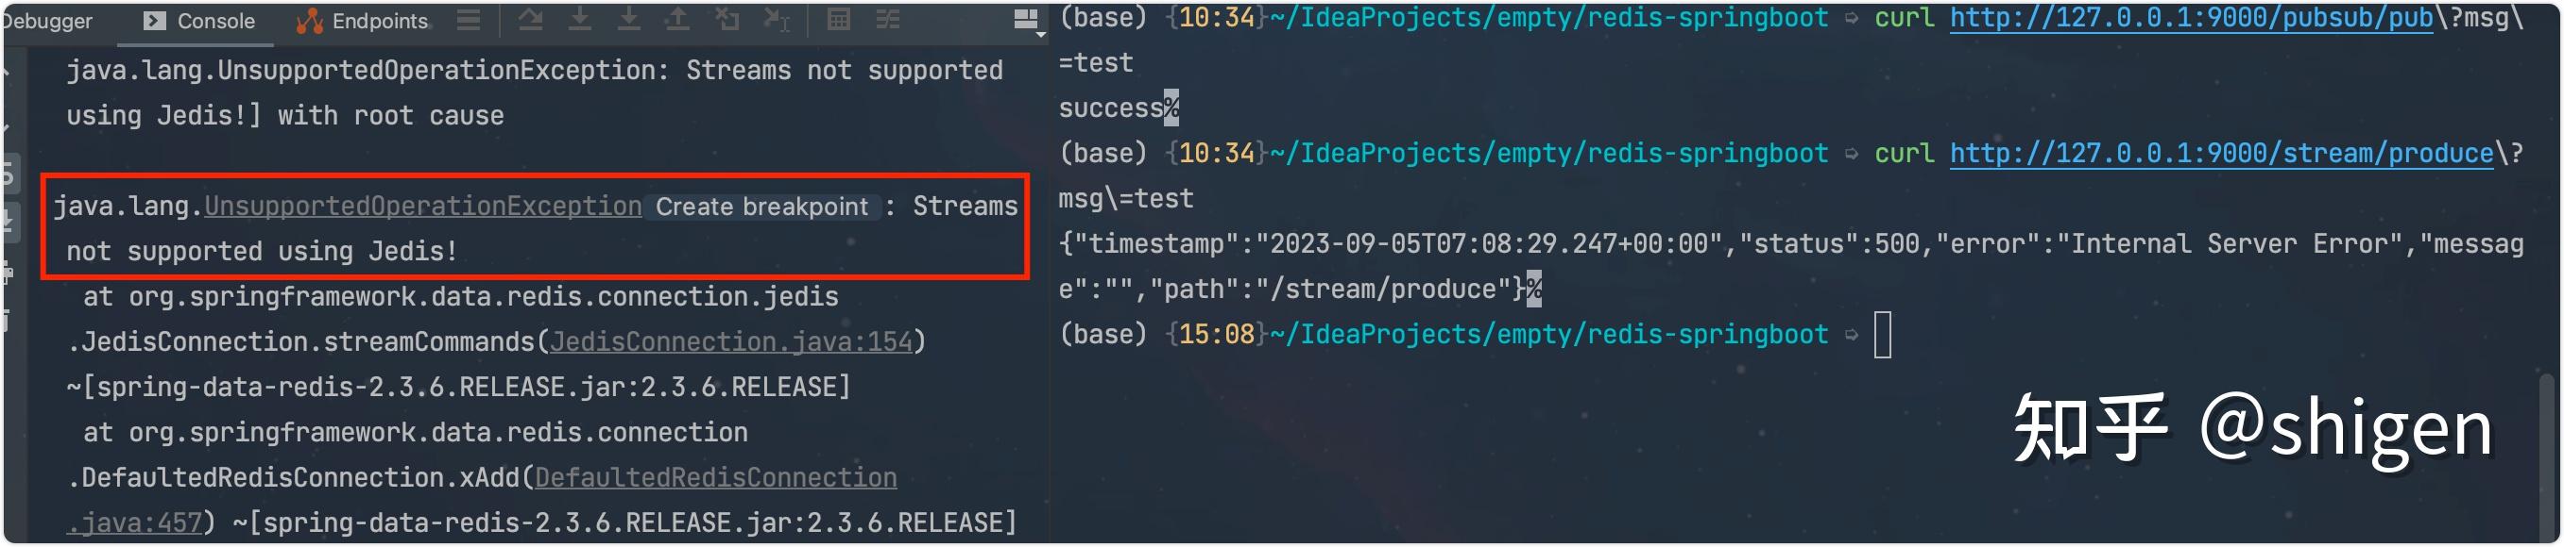2564x547 pixels.
Task: Click the Step Out debugger icon
Action: 676,19
